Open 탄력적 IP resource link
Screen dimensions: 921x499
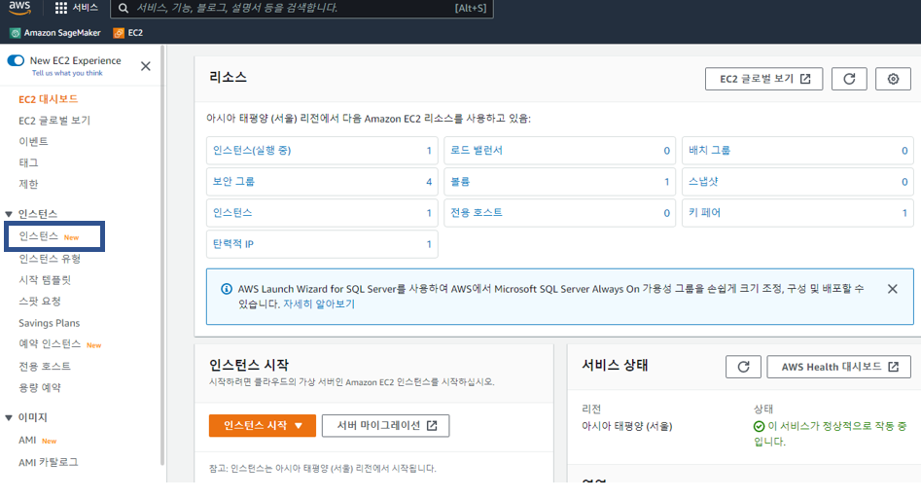click(x=233, y=243)
